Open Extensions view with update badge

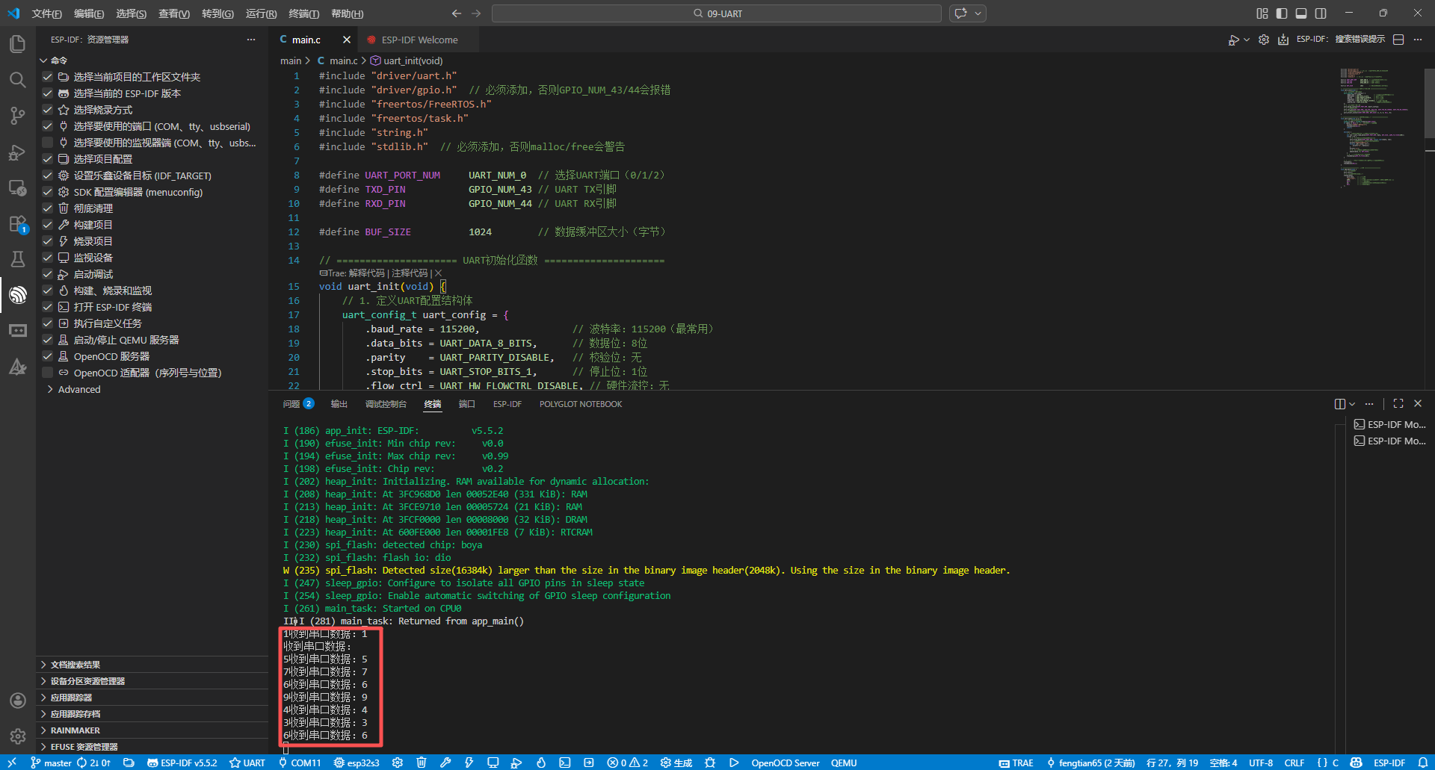[x=18, y=223]
